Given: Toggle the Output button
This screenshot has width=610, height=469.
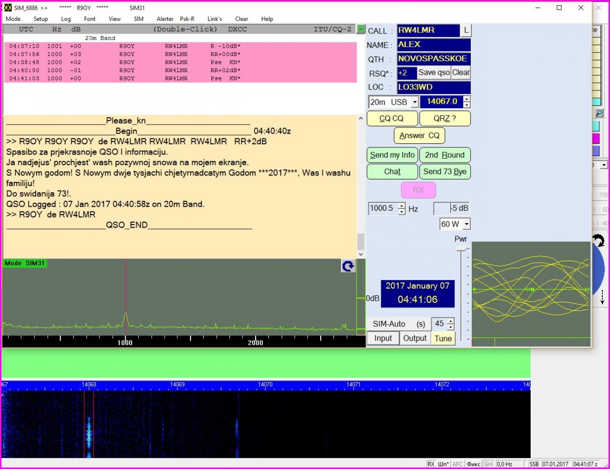Looking at the screenshot, I should point(415,338).
